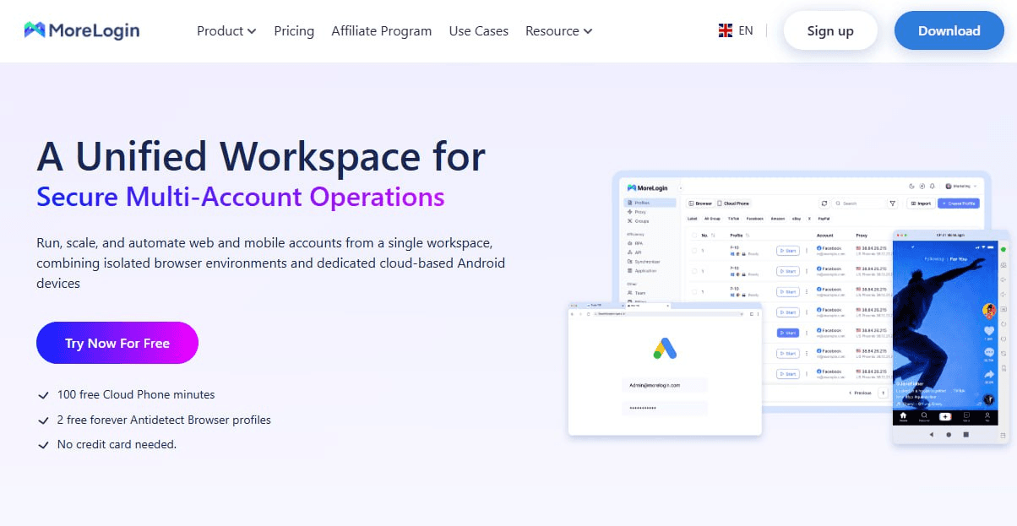This screenshot has height=526, width=1017.
Task: Select the All Group label filter
Action: pos(712,219)
